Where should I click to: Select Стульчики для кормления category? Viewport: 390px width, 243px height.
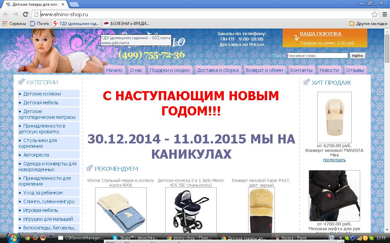(x=49, y=143)
